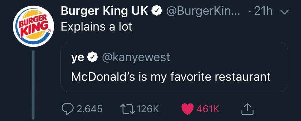Open the share tweet arrow icon
Screen dimensions: 301x121
pyautogui.click(x=247, y=109)
